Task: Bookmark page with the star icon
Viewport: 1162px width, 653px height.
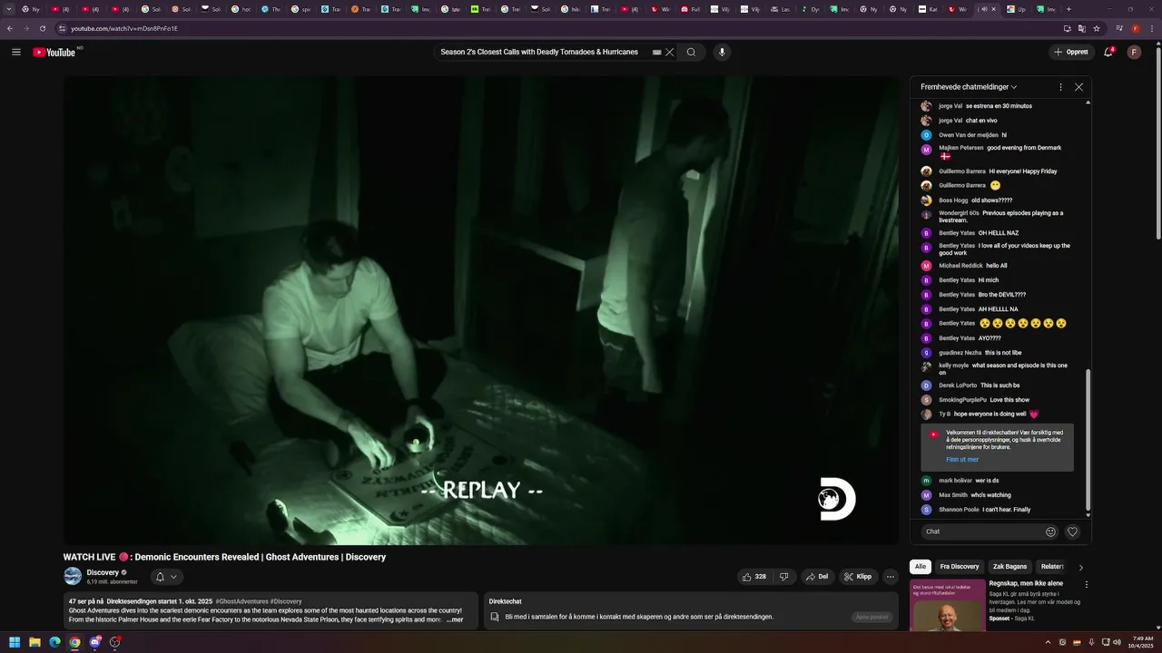Action: 1096,28
